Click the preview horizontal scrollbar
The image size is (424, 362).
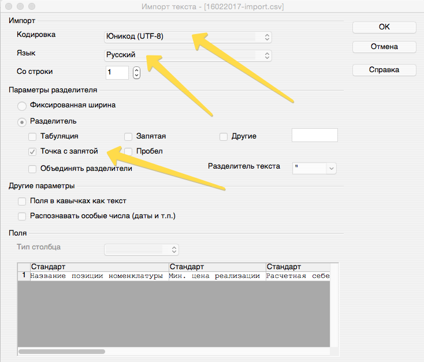click(x=62, y=352)
